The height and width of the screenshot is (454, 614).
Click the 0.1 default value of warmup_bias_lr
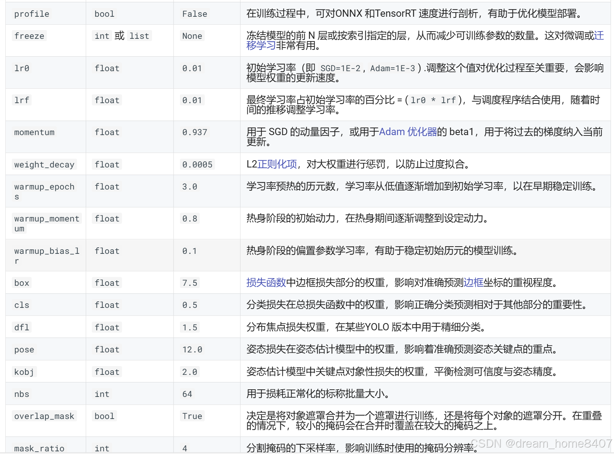tap(190, 251)
